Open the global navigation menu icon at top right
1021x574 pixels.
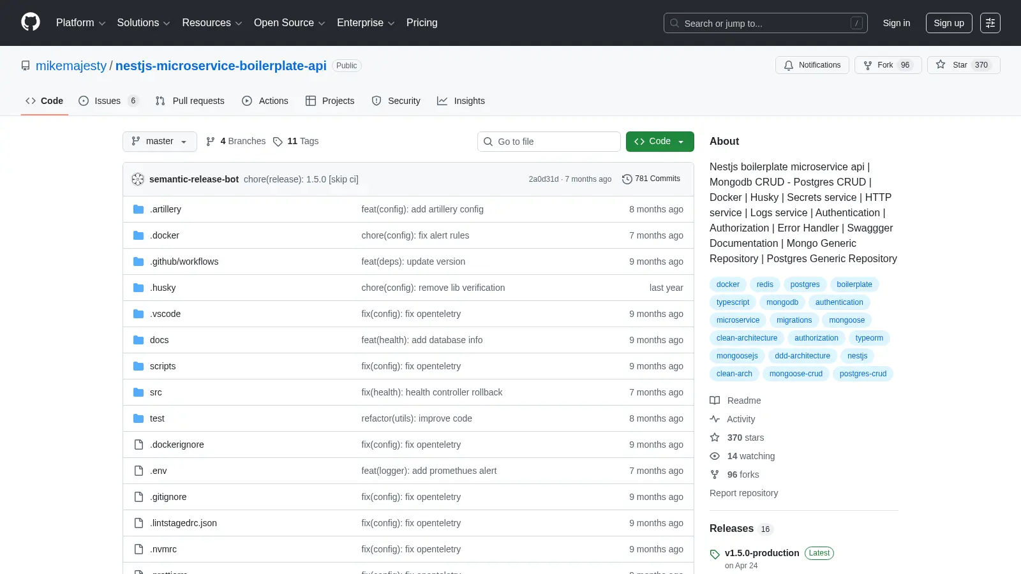(990, 23)
